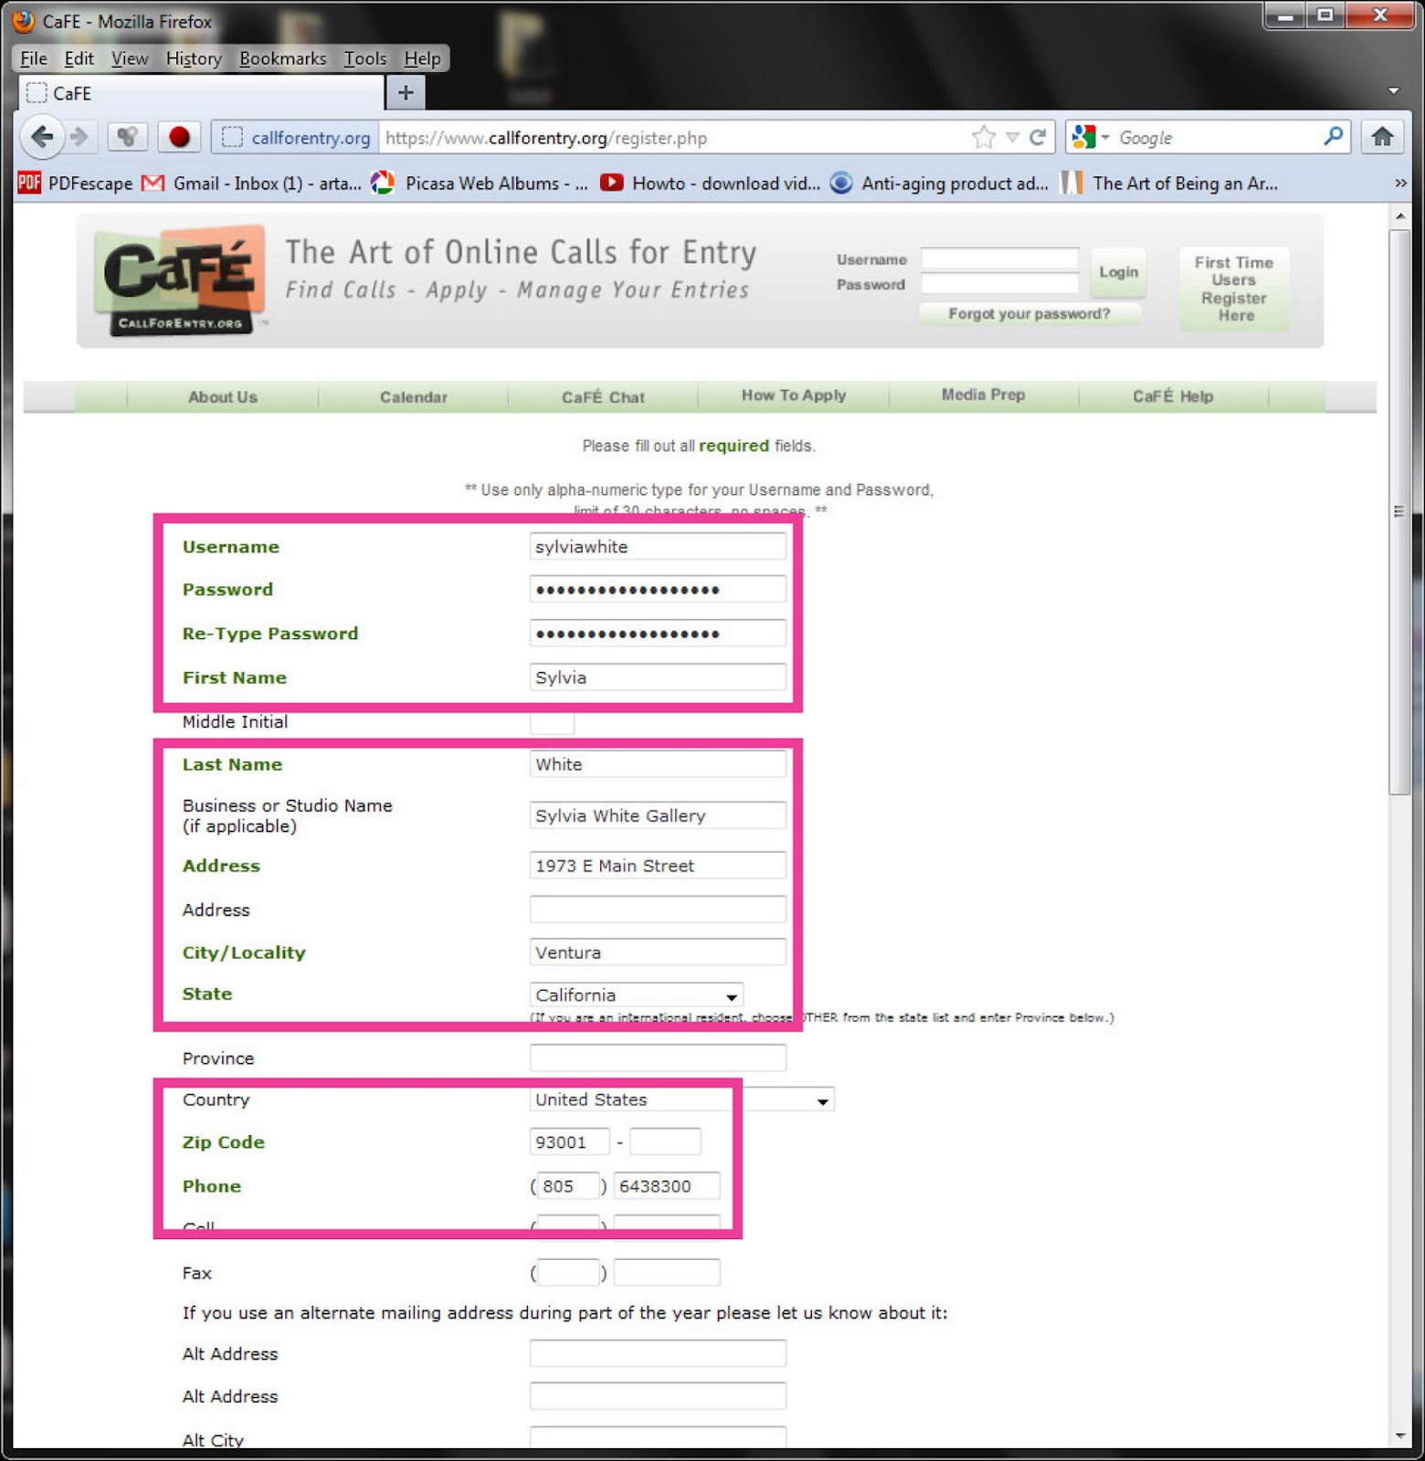Image resolution: width=1425 pixels, height=1461 pixels.
Task: Click the first Alt Address field
Action: [x=658, y=1353]
